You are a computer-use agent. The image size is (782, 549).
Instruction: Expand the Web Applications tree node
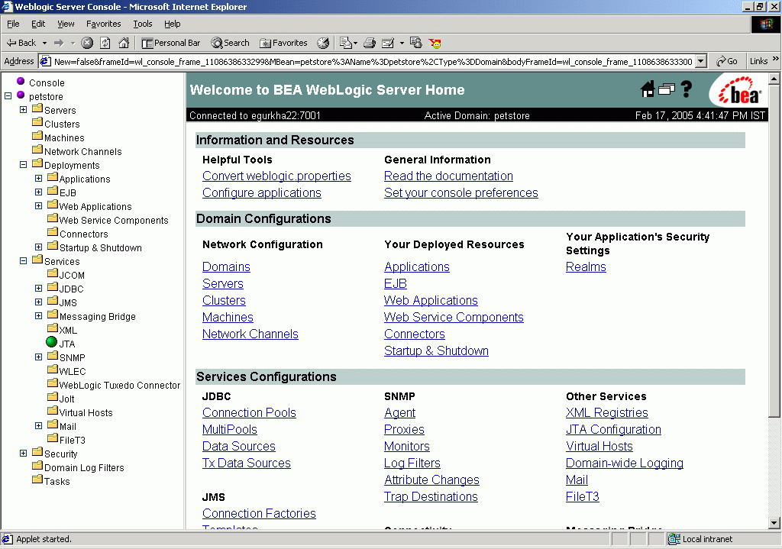tap(38, 205)
